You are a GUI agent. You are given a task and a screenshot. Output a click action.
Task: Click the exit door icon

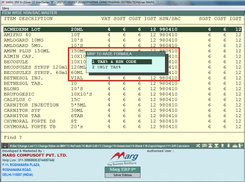coord(241,146)
